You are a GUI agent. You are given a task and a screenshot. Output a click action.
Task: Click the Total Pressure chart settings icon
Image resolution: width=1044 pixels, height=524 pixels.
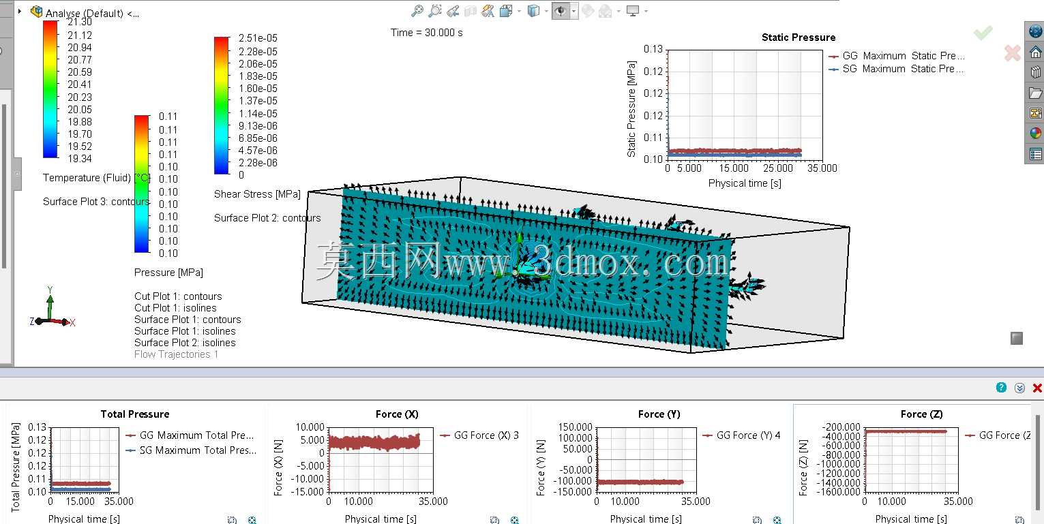pos(252,520)
